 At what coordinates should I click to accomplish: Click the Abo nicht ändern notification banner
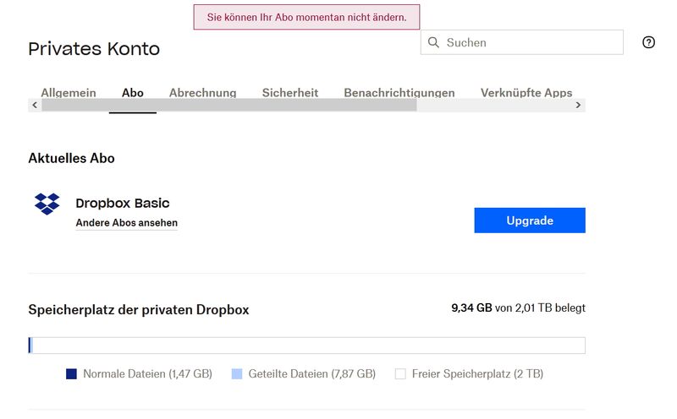pos(306,17)
